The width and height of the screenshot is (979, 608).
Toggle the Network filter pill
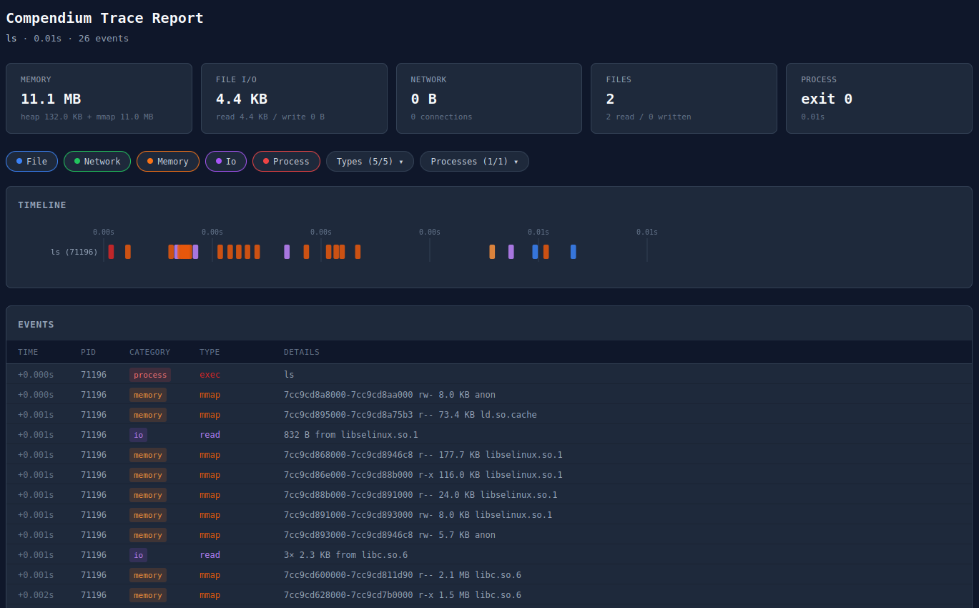pos(97,162)
